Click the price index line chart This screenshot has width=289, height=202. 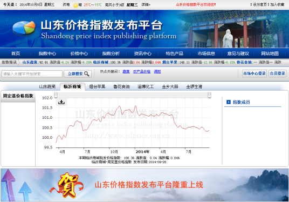pos(133,123)
